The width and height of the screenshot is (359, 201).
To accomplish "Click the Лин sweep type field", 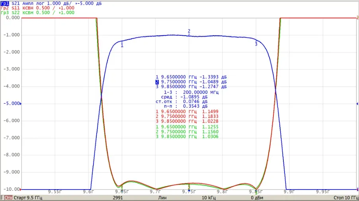I will pyautogui.click(x=162, y=198).
